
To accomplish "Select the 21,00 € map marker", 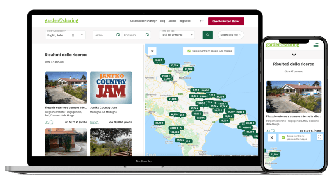I will [173, 99].
